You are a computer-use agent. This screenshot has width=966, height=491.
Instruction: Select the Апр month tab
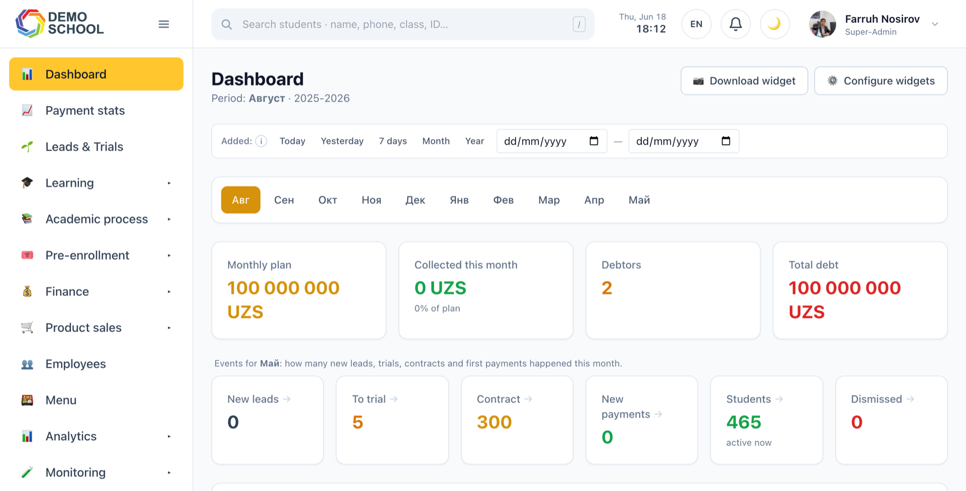tap(594, 200)
